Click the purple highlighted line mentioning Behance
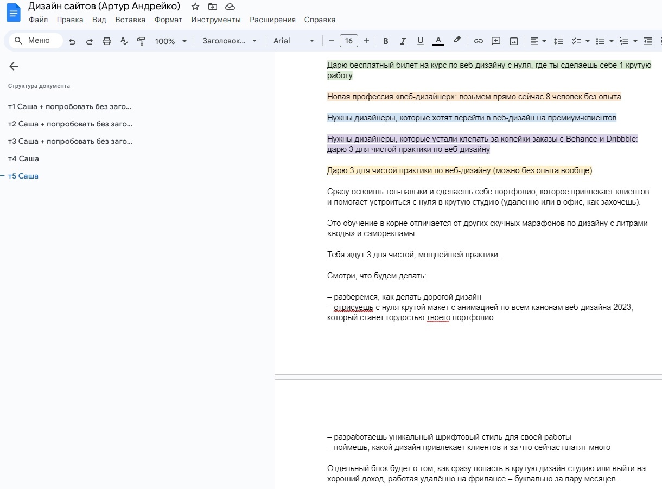The width and height of the screenshot is (662, 489). [482, 144]
